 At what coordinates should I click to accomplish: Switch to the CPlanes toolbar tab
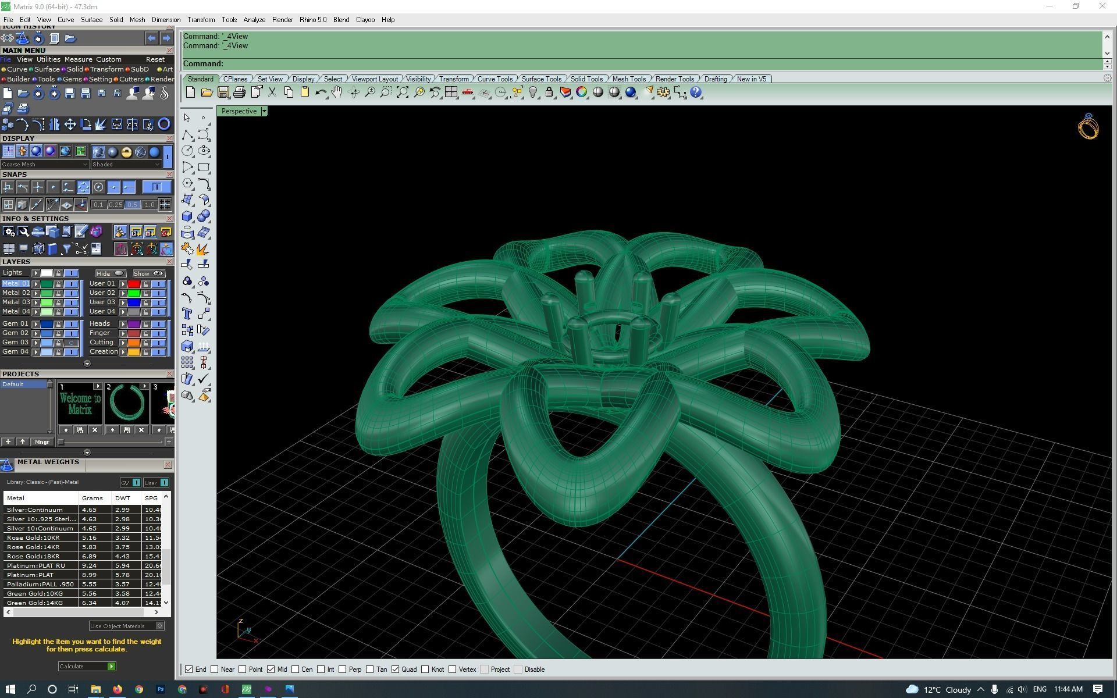point(235,79)
